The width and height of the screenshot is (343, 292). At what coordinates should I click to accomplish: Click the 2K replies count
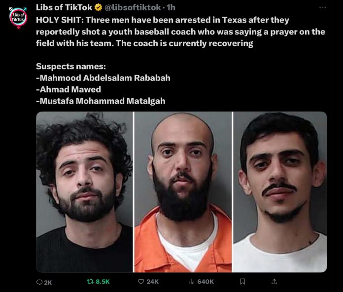[48, 282]
